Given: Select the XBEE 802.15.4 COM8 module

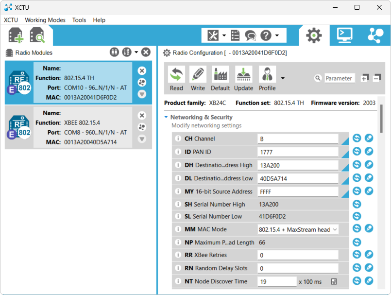Looking at the screenshot, I should [78, 127].
